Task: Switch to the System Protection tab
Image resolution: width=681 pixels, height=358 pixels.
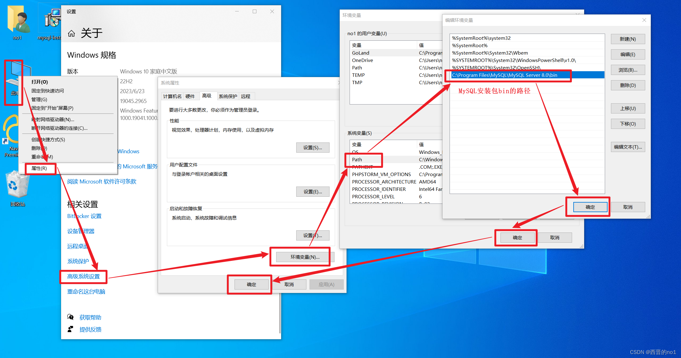Action: [x=228, y=96]
